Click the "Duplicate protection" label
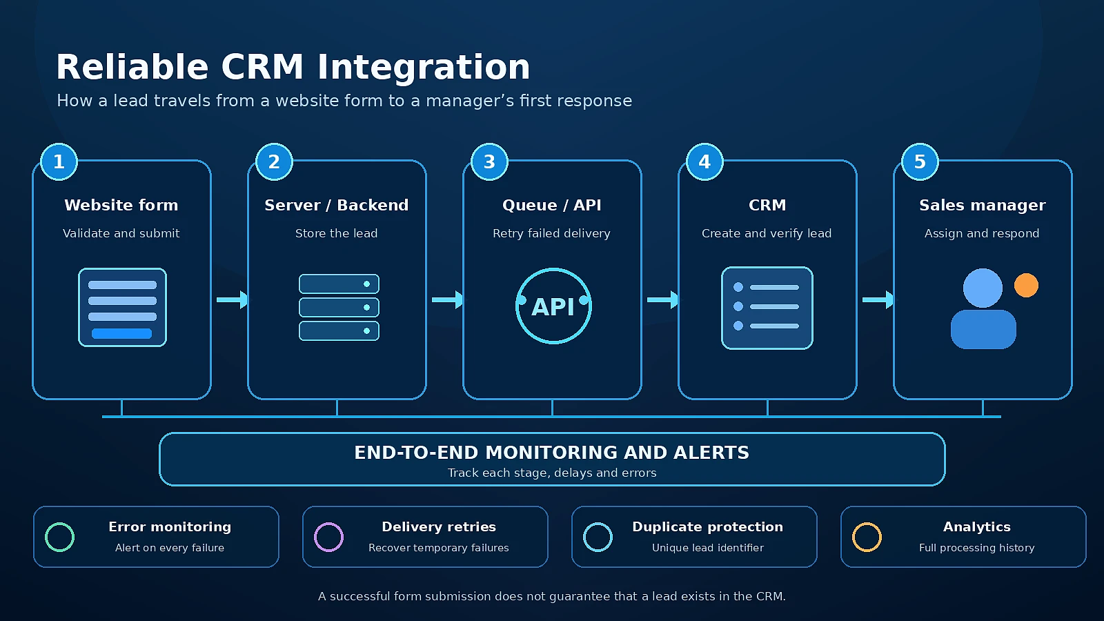Image resolution: width=1104 pixels, height=621 pixels. click(x=708, y=526)
